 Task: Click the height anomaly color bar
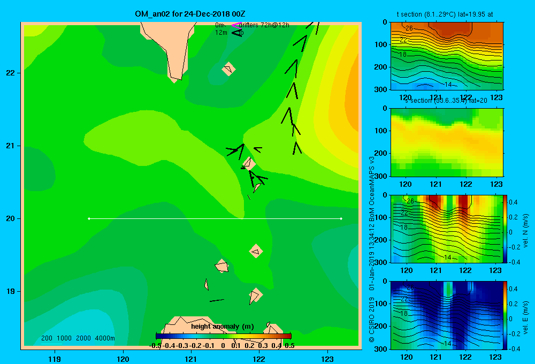[224, 336]
